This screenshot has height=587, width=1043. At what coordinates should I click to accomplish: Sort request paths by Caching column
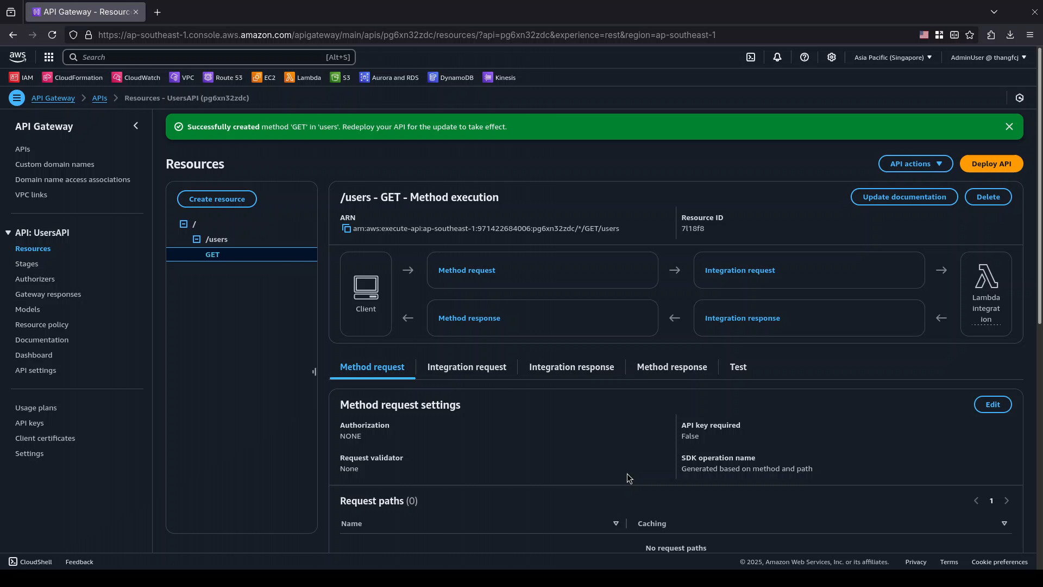click(1004, 523)
